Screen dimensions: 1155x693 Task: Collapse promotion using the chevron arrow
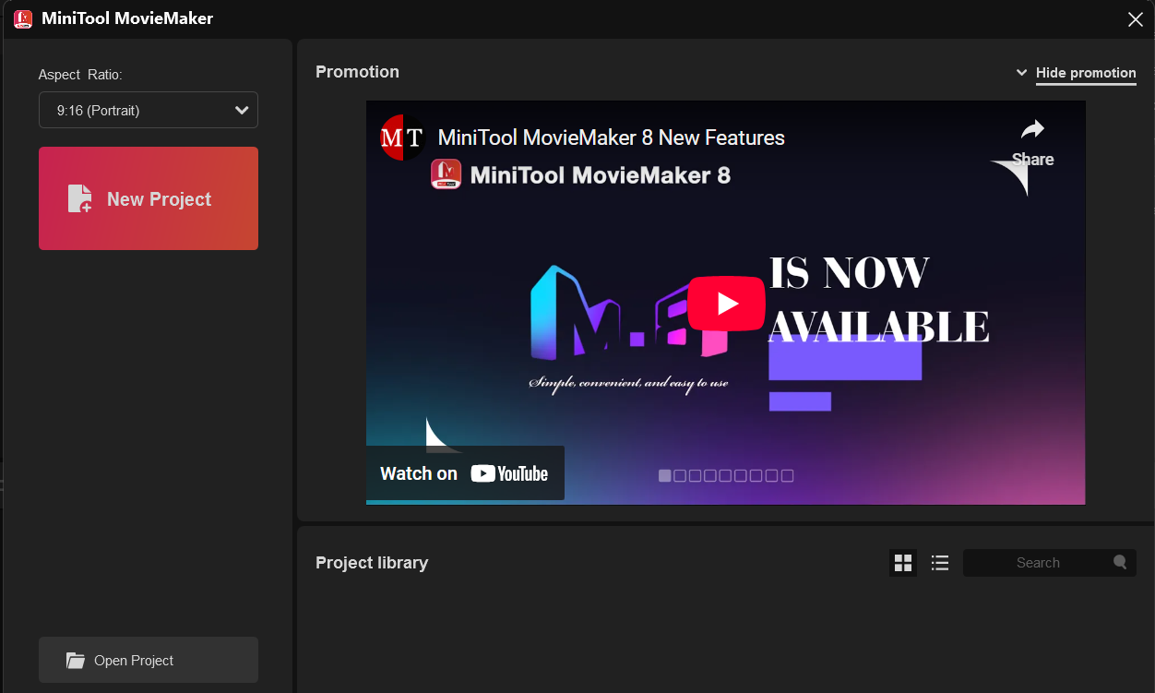point(1021,73)
